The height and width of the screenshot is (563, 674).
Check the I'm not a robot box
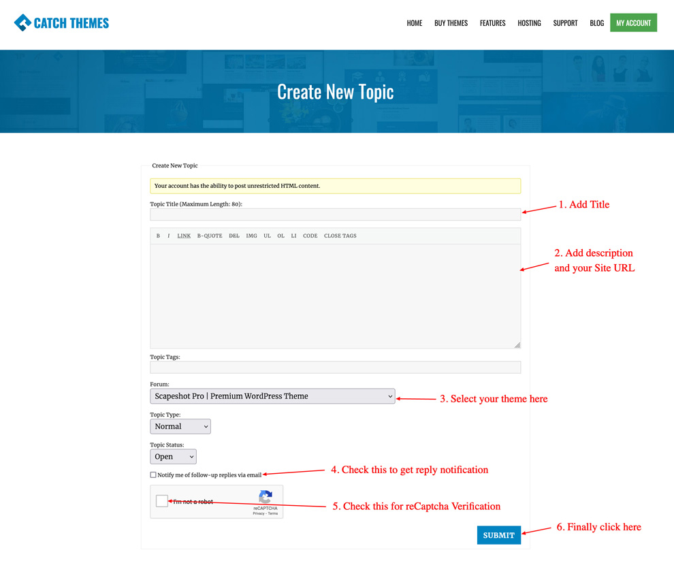point(162,501)
